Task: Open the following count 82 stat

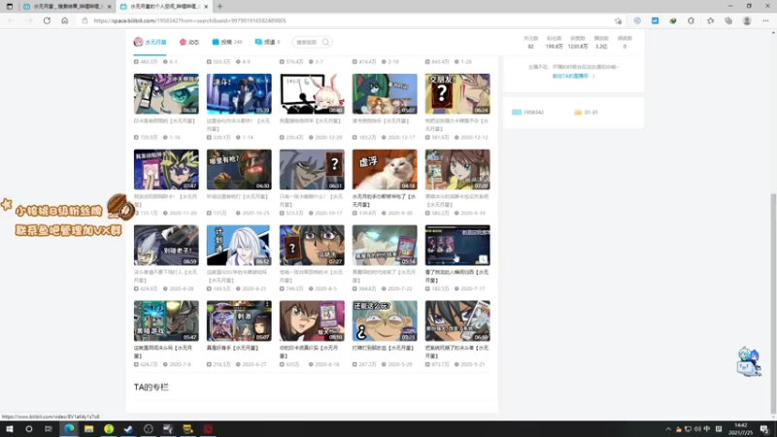Action: (530, 43)
